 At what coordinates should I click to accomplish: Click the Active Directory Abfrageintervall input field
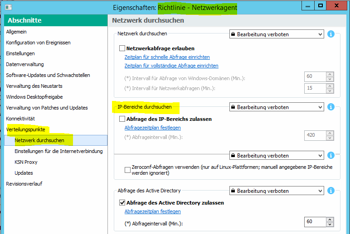coord(315,222)
